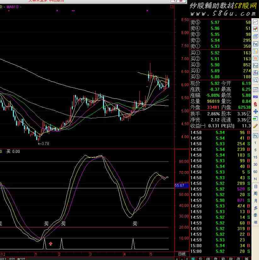Click the red S-shaped icon
259x260 pixels.
click(x=255, y=104)
